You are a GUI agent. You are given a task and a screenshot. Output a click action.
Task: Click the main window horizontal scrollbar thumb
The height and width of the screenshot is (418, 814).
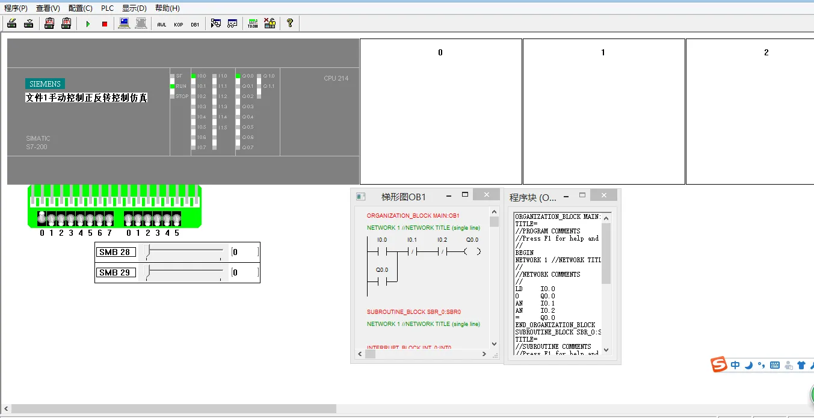(x=174, y=409)
